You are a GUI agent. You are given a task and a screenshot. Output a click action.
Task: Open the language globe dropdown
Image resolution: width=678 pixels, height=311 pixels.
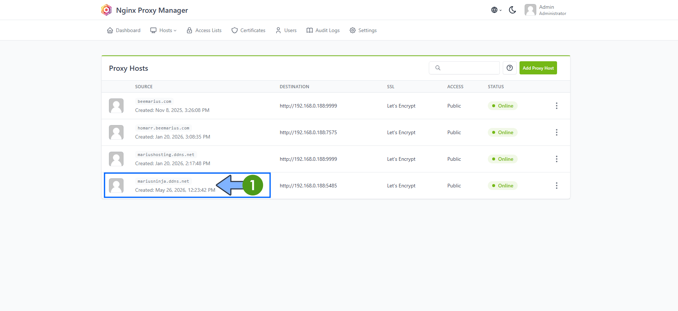[x=496, y=10]
